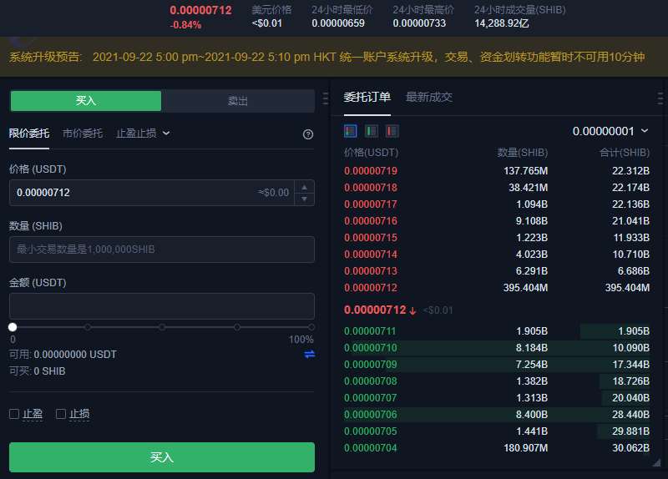Show buy orders only in order book
Screen dimensions: 668x479
click(x=372, y=131)
